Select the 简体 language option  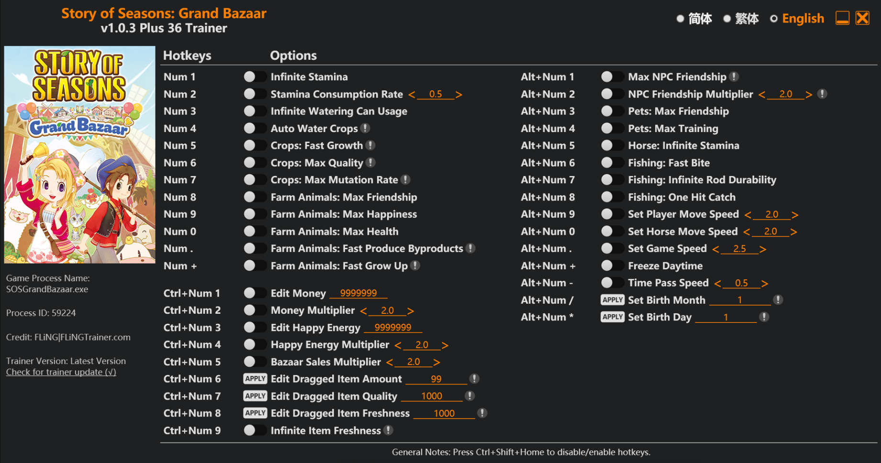pyautogui.click(x=680, y=19)
